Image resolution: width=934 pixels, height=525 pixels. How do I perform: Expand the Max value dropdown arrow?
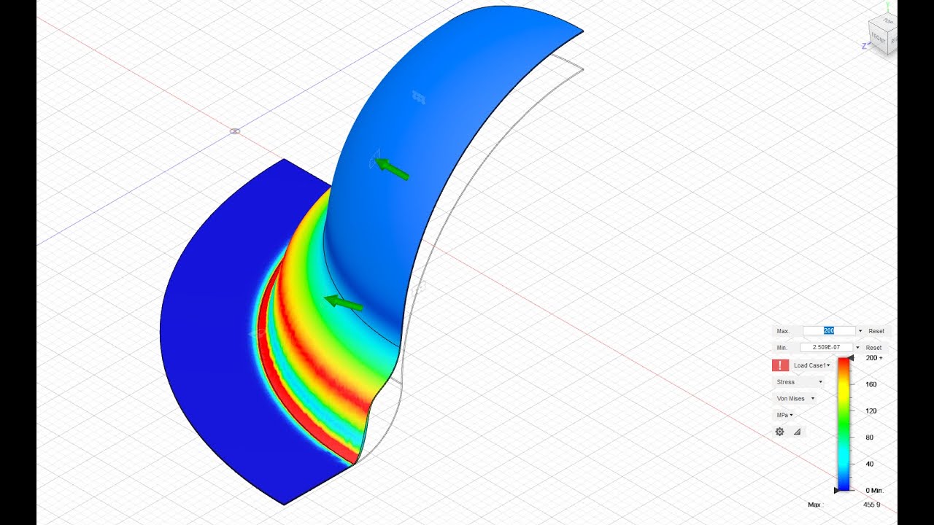tap(860, 331)
